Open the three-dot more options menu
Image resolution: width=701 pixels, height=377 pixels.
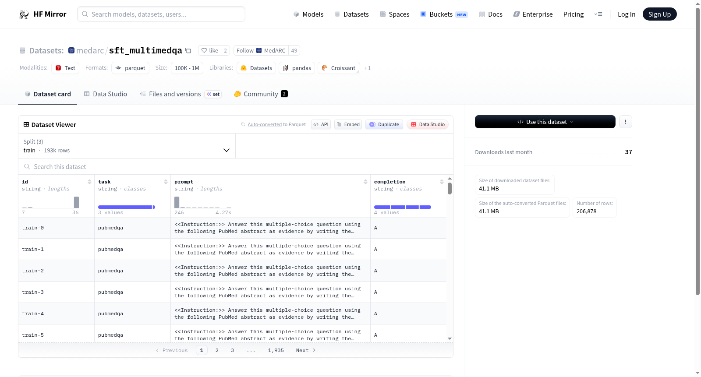pos(626,122)
